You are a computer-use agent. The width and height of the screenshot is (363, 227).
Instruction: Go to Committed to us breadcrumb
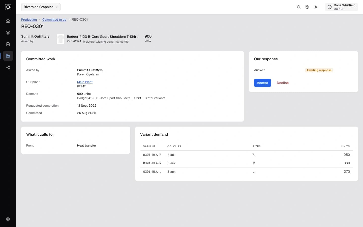pyautogui.click(x=54, y=20)
